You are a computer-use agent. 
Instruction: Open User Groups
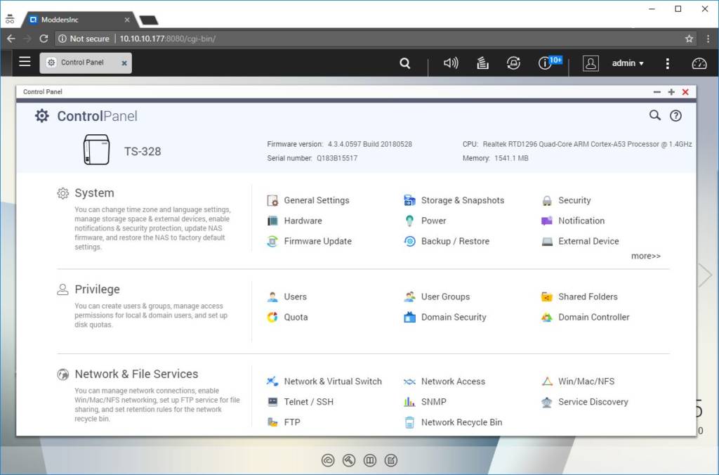437,297
